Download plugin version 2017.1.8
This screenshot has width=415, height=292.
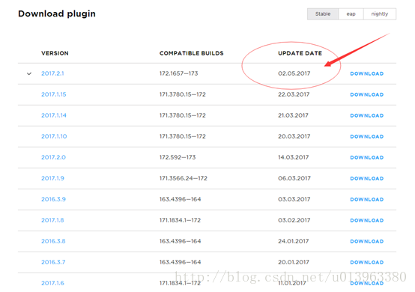[x=366, y=220]
